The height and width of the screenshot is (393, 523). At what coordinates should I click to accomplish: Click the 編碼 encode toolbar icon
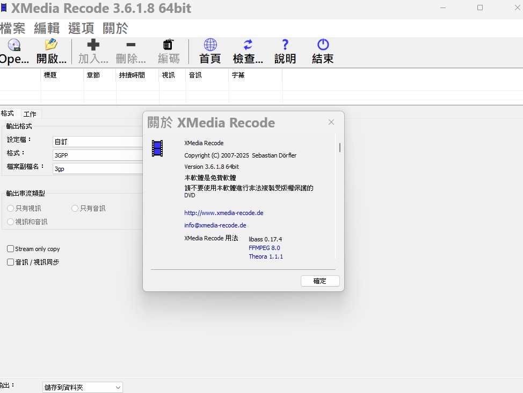169,45
